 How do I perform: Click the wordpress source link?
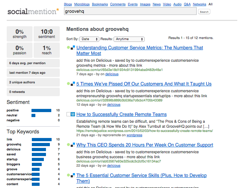(x=134, y=135)
